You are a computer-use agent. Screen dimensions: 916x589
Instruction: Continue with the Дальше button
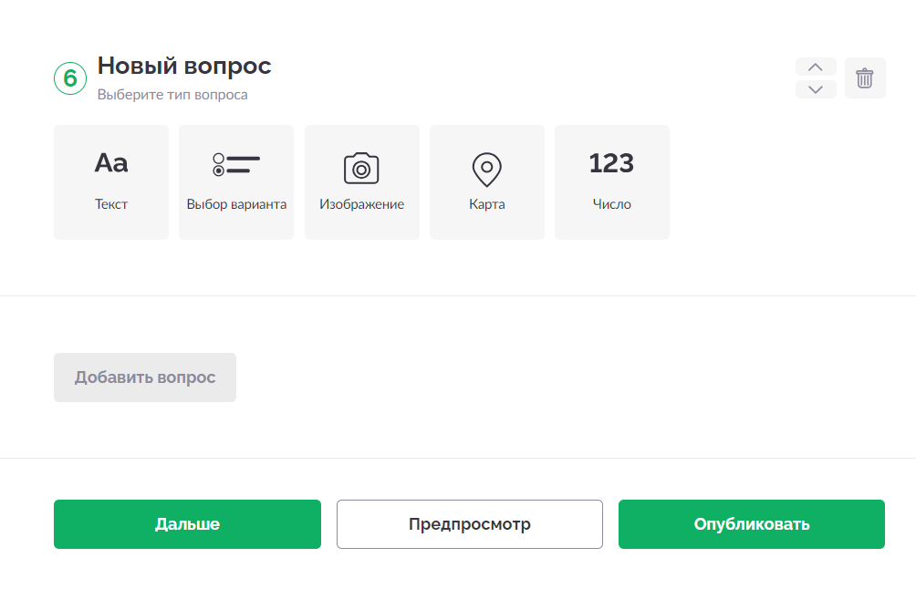click(187, 523)
